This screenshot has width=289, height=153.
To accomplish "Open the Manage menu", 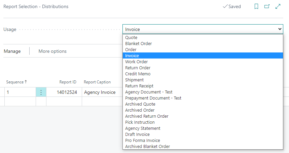I will click(12, 51).
